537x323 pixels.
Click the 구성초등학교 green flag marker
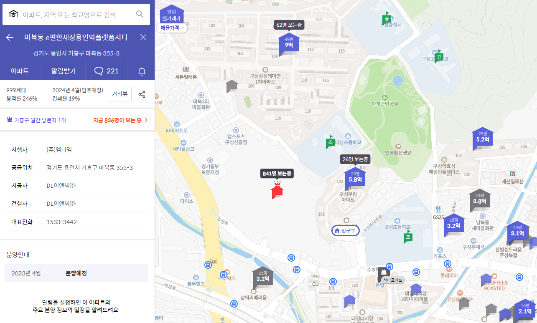coord(408,237)
